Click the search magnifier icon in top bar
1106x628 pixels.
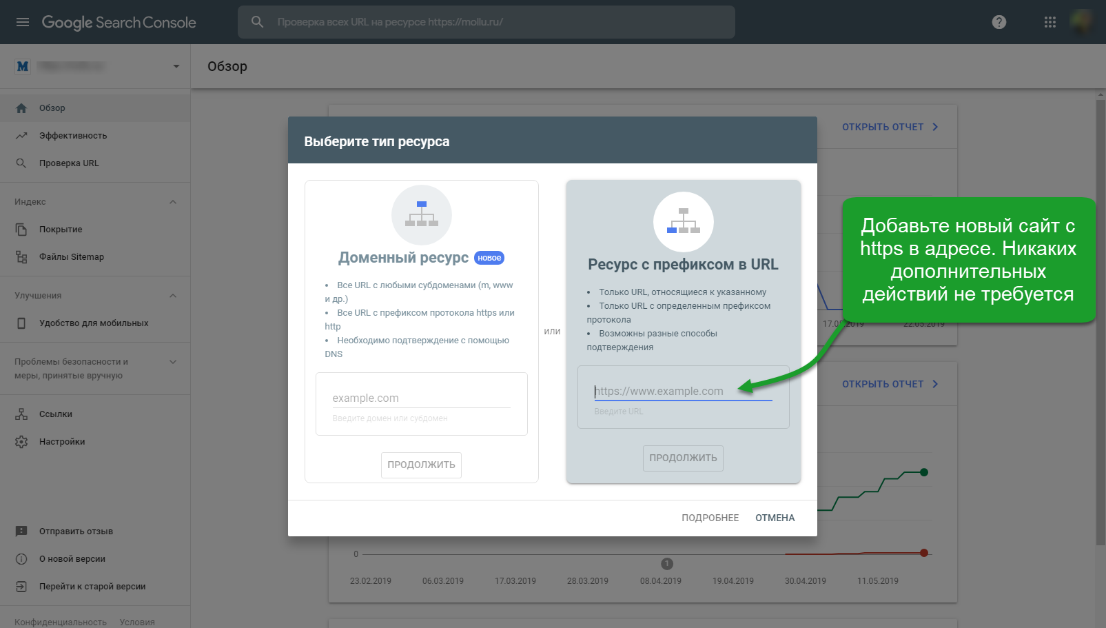click(257, 22)
